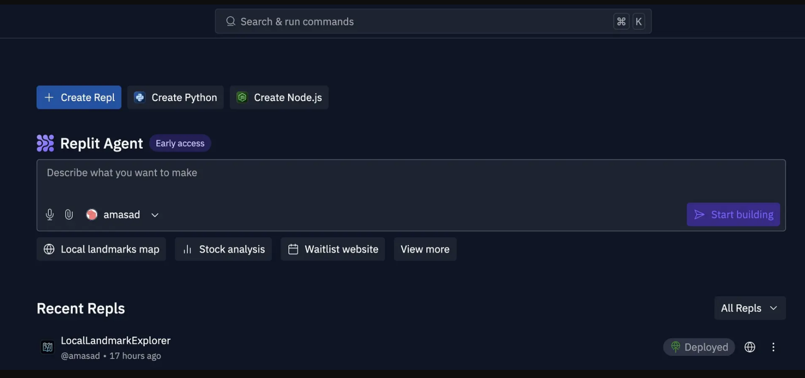Create a new Node.js repl

point(279,97)
